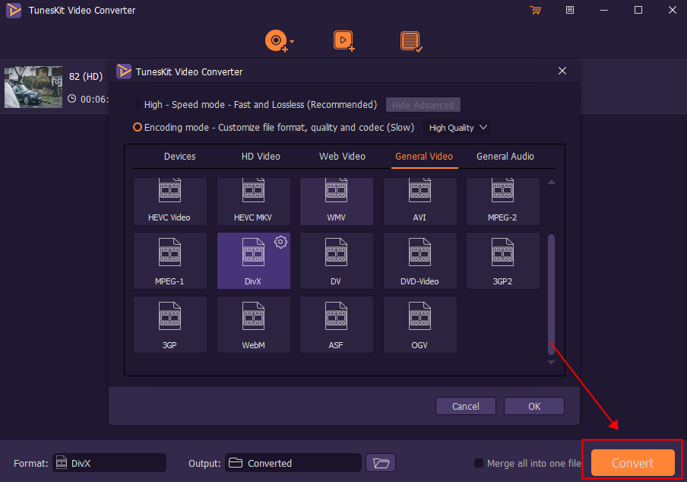Open the converted list icon

pos(411,42)
